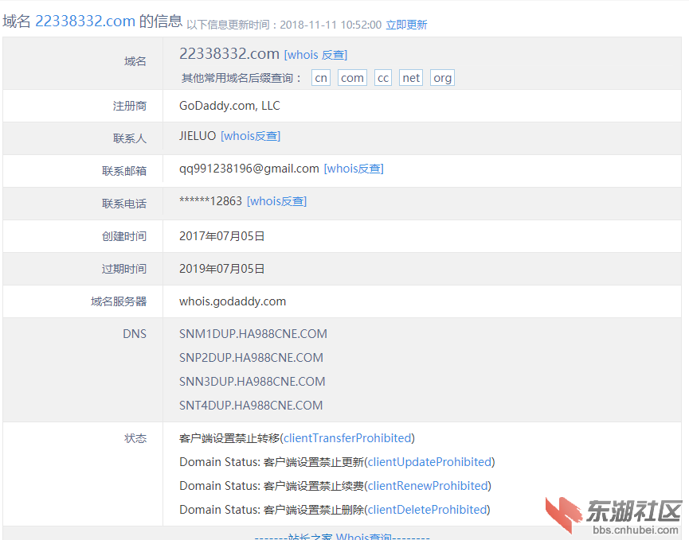The width and height of the screenshot is (689, 540).
Task: Click the update timestamp 2018-11-11 10:52:00
Action: coord(331,25)
